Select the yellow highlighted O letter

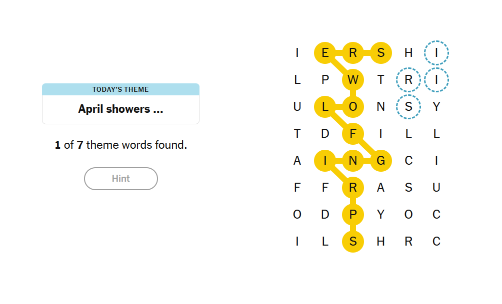353,107
